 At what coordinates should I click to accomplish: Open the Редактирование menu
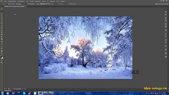[12, 1]
